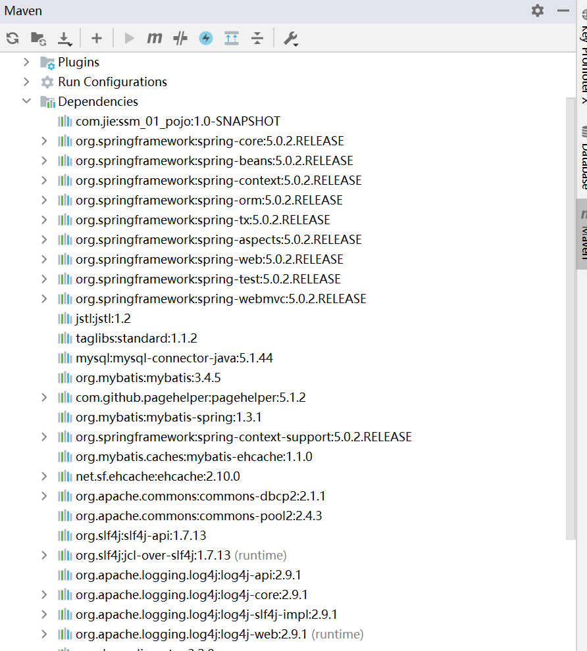587x651 pixels.
Task: Expand log4j-web dependency
Action: tap(45, 635)
